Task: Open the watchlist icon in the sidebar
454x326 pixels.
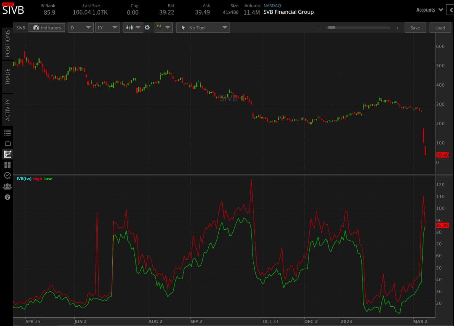Action: point(7,132)
